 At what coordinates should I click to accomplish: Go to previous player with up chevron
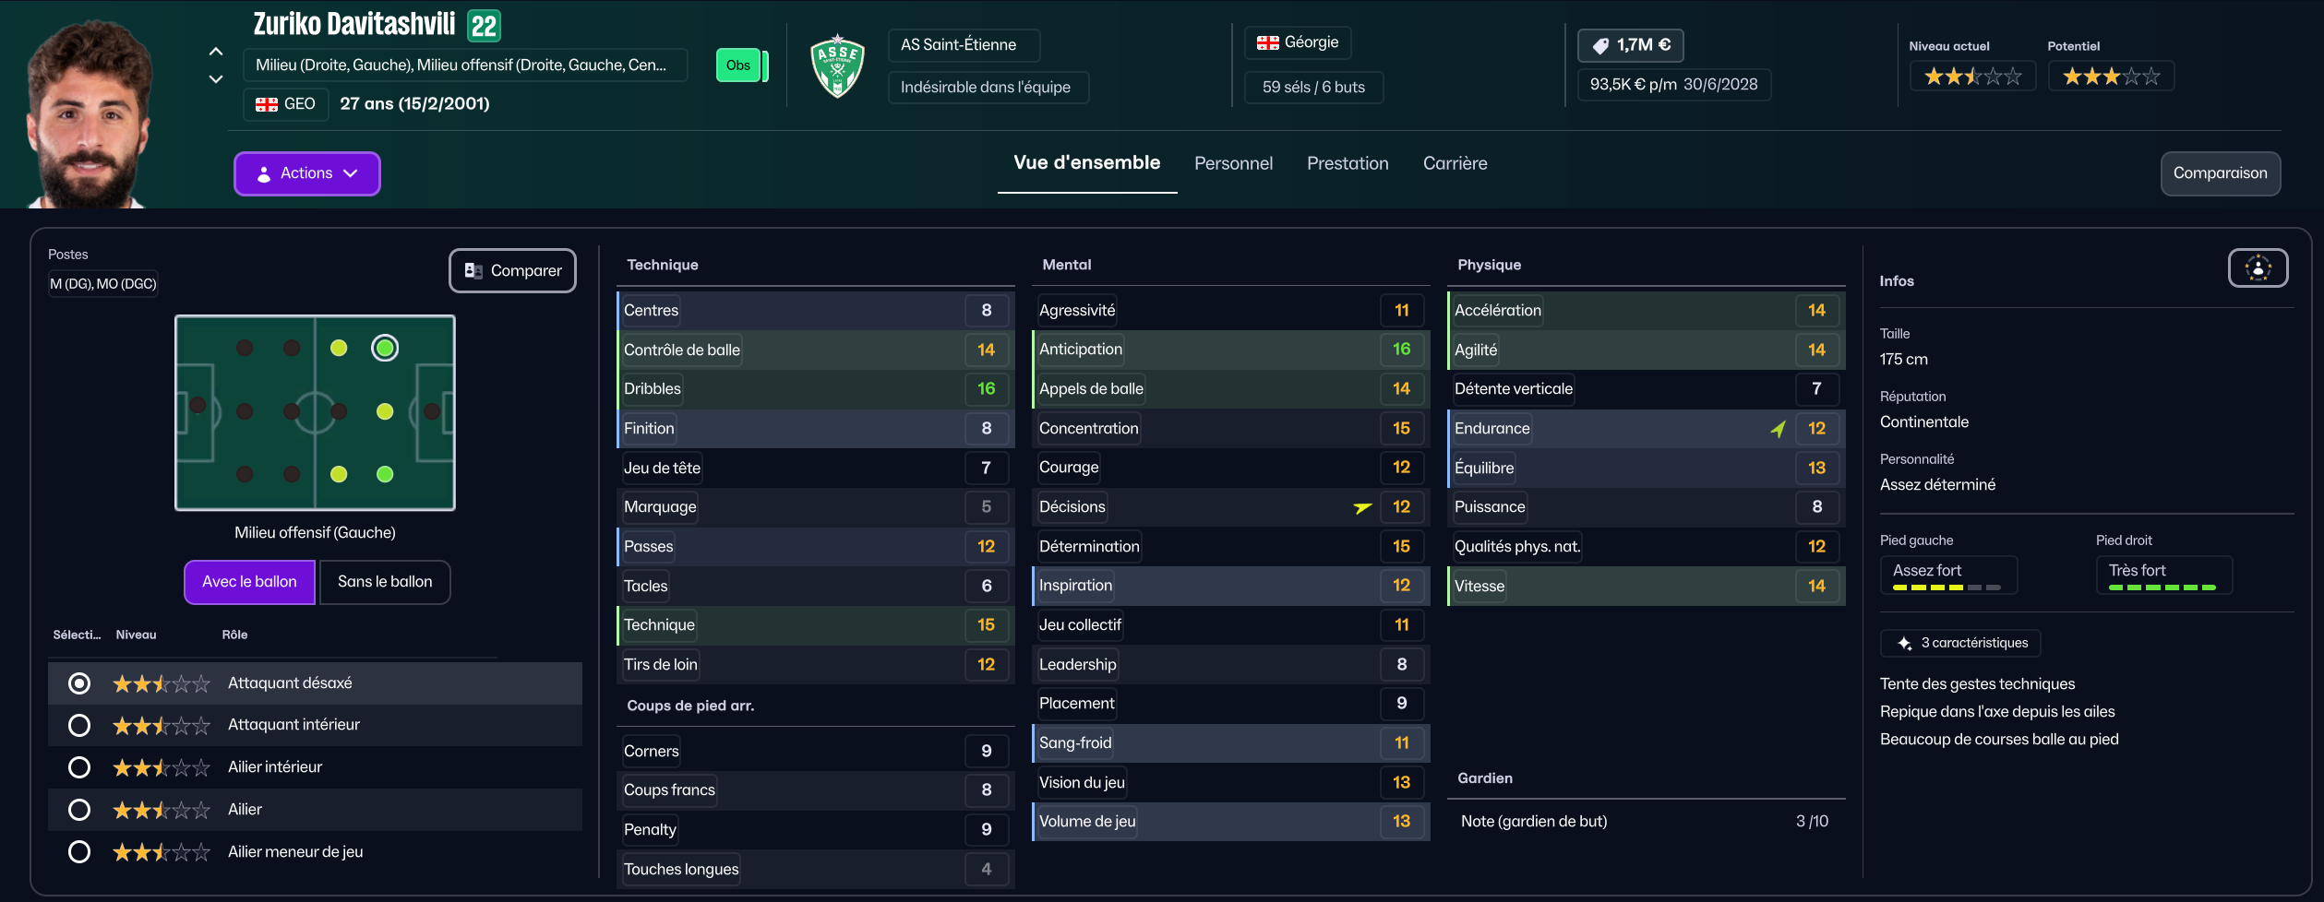pos(216,52)
